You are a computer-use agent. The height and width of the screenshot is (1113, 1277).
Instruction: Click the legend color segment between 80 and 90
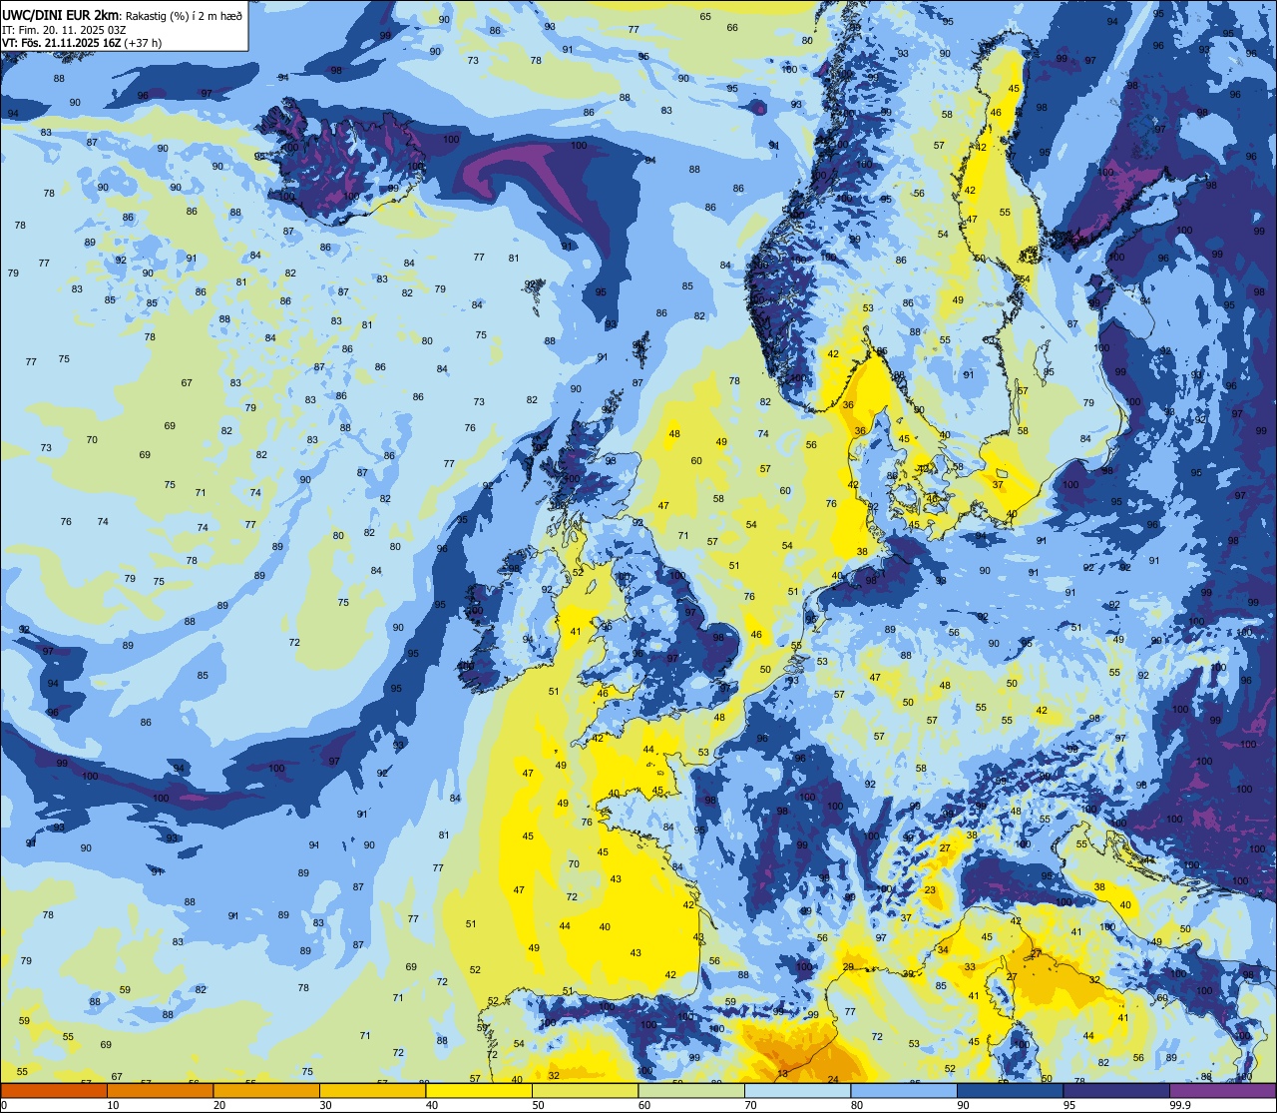pyautogui.click(x=904, y=1090)
